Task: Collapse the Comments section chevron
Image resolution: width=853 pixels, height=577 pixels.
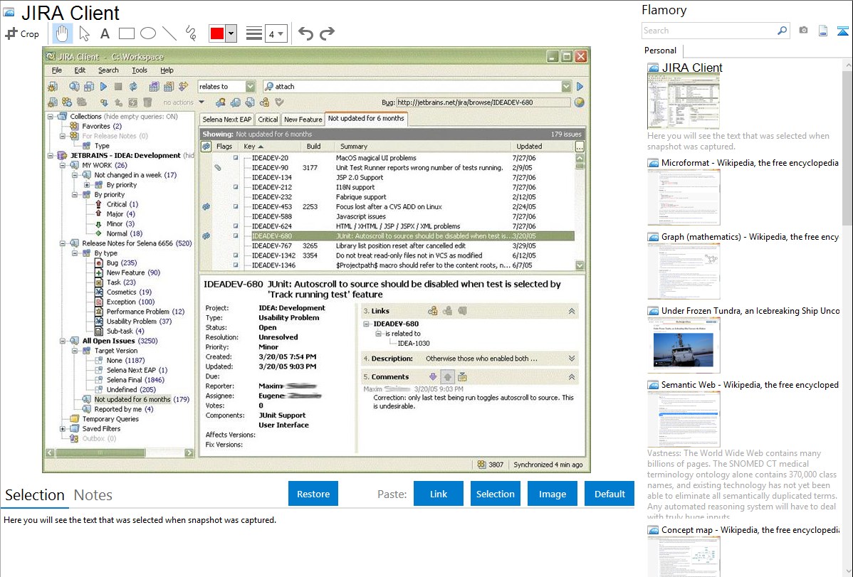Action: [x=572, y=377]
